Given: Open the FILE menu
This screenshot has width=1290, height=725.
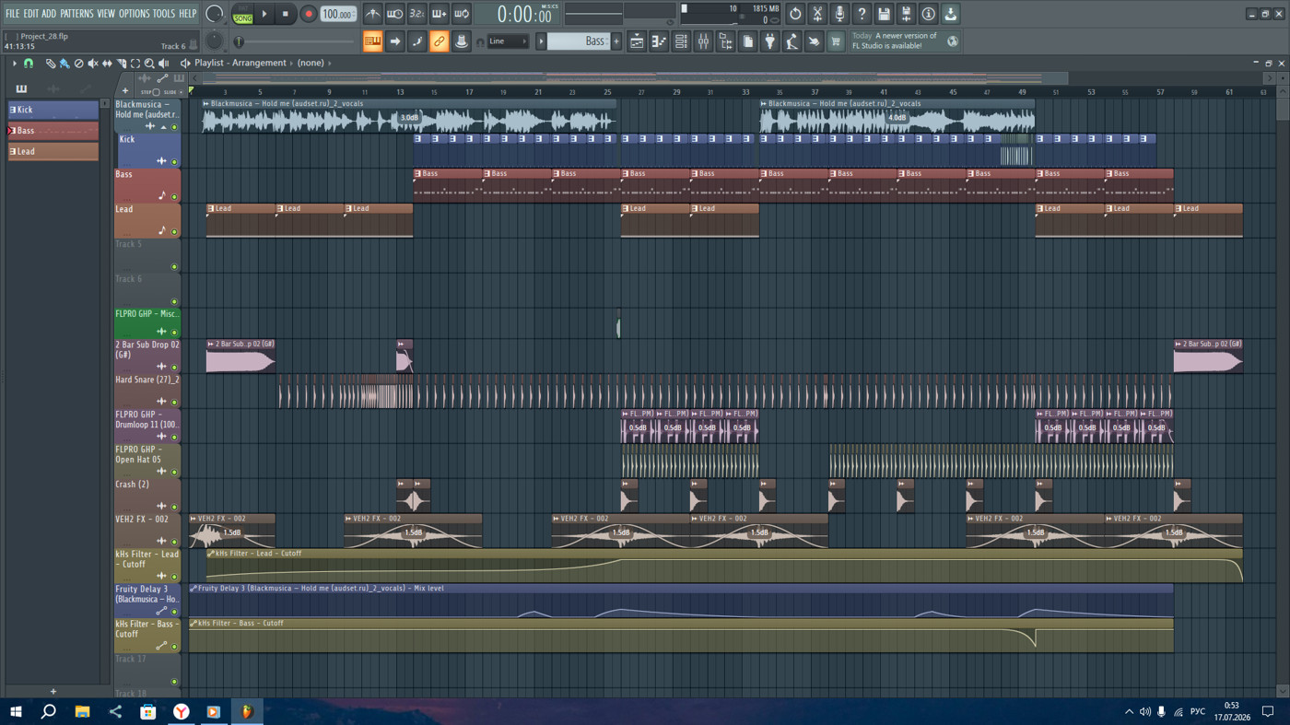Looking at the screenshot, I should click(13, 14).
